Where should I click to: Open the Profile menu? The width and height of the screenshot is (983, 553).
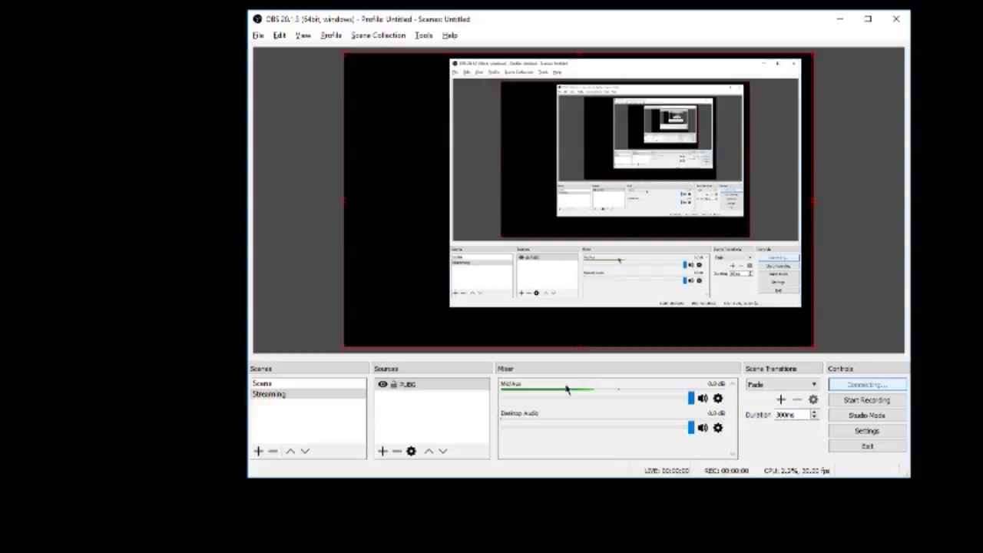[331, 35]
